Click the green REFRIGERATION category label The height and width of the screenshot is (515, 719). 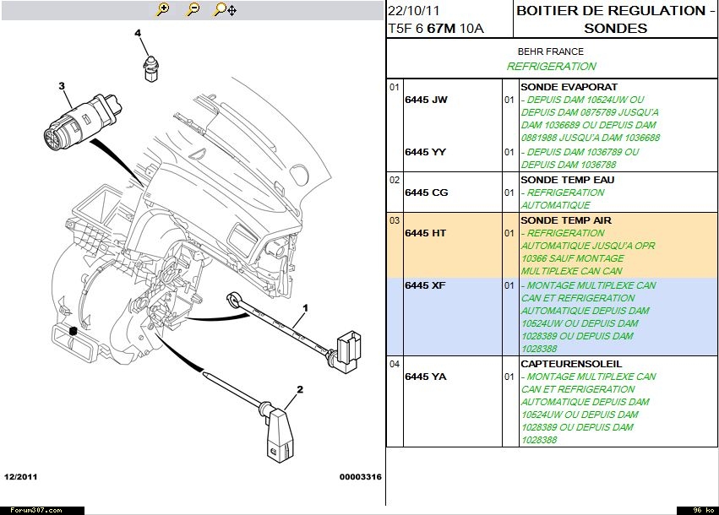click(x=552, y=66)
